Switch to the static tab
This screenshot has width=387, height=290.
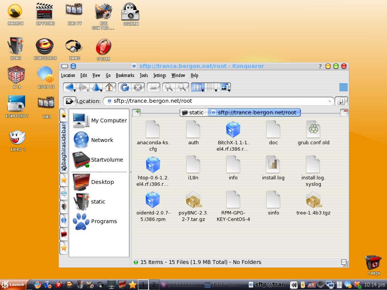[x=193, y=113]
